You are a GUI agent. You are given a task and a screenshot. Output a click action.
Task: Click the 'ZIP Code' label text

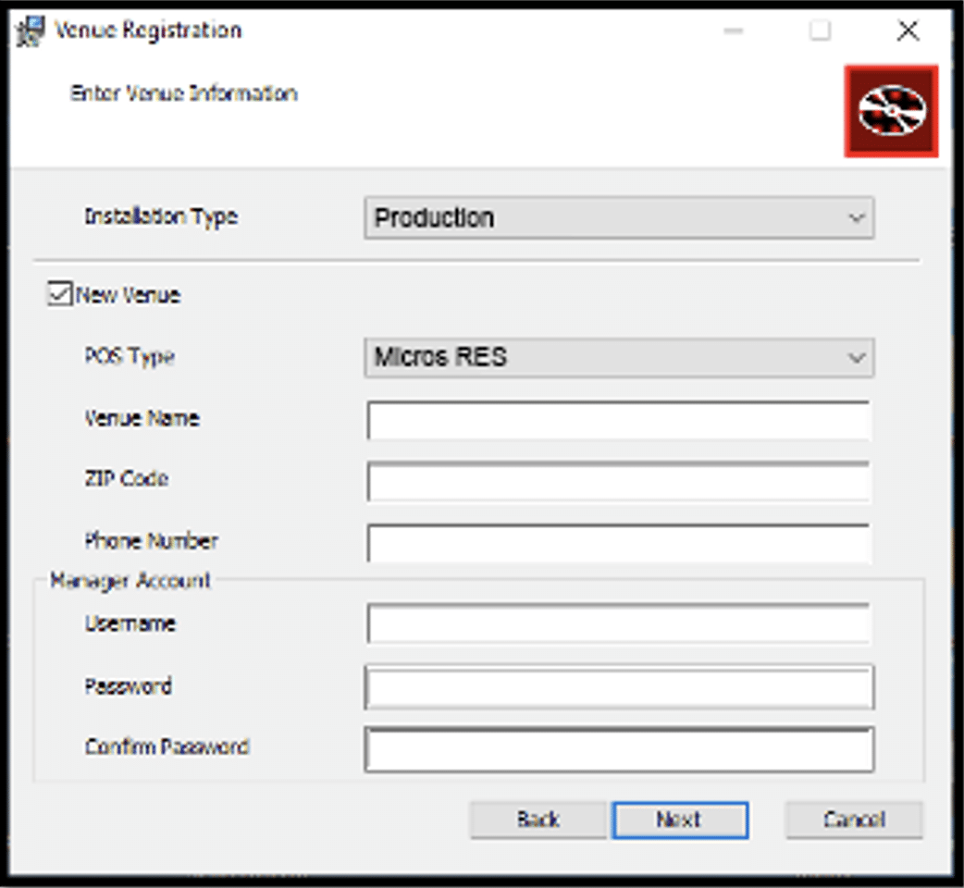(127, 478)
